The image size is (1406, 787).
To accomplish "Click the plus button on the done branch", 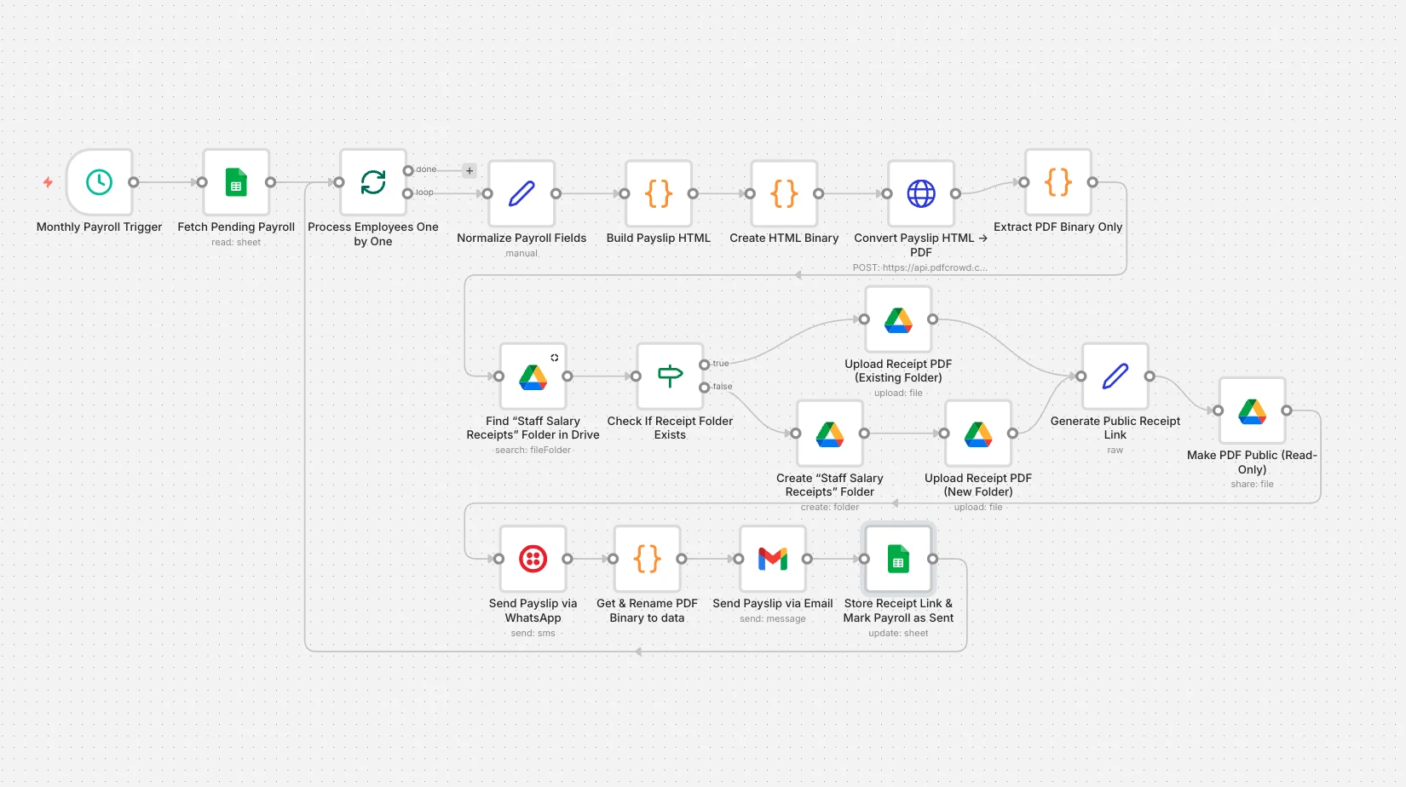I will (469, 170).
